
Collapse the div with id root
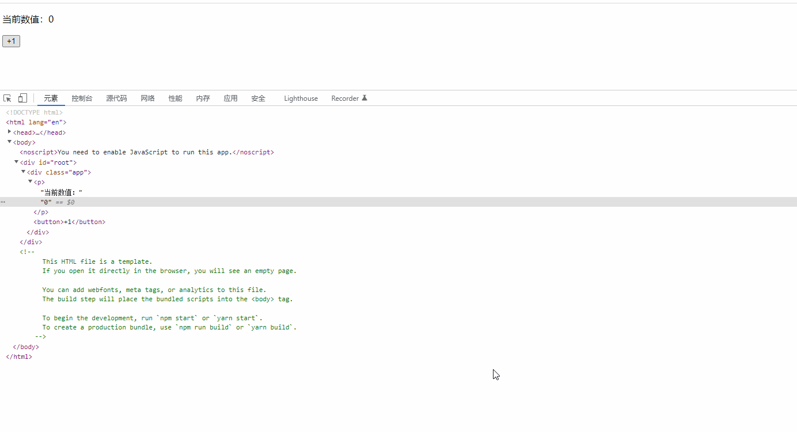[16, 162]
